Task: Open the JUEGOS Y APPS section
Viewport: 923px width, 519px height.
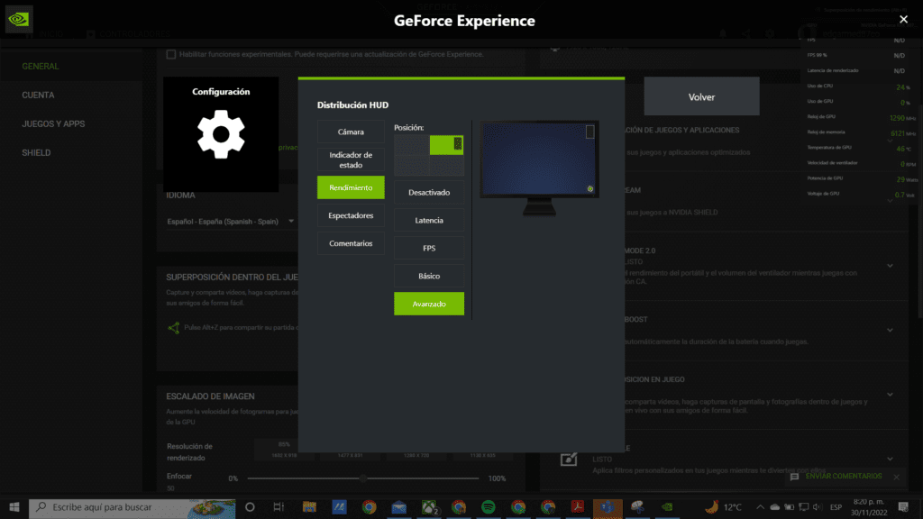Action: pyautogui.click(x=53, y=124)
